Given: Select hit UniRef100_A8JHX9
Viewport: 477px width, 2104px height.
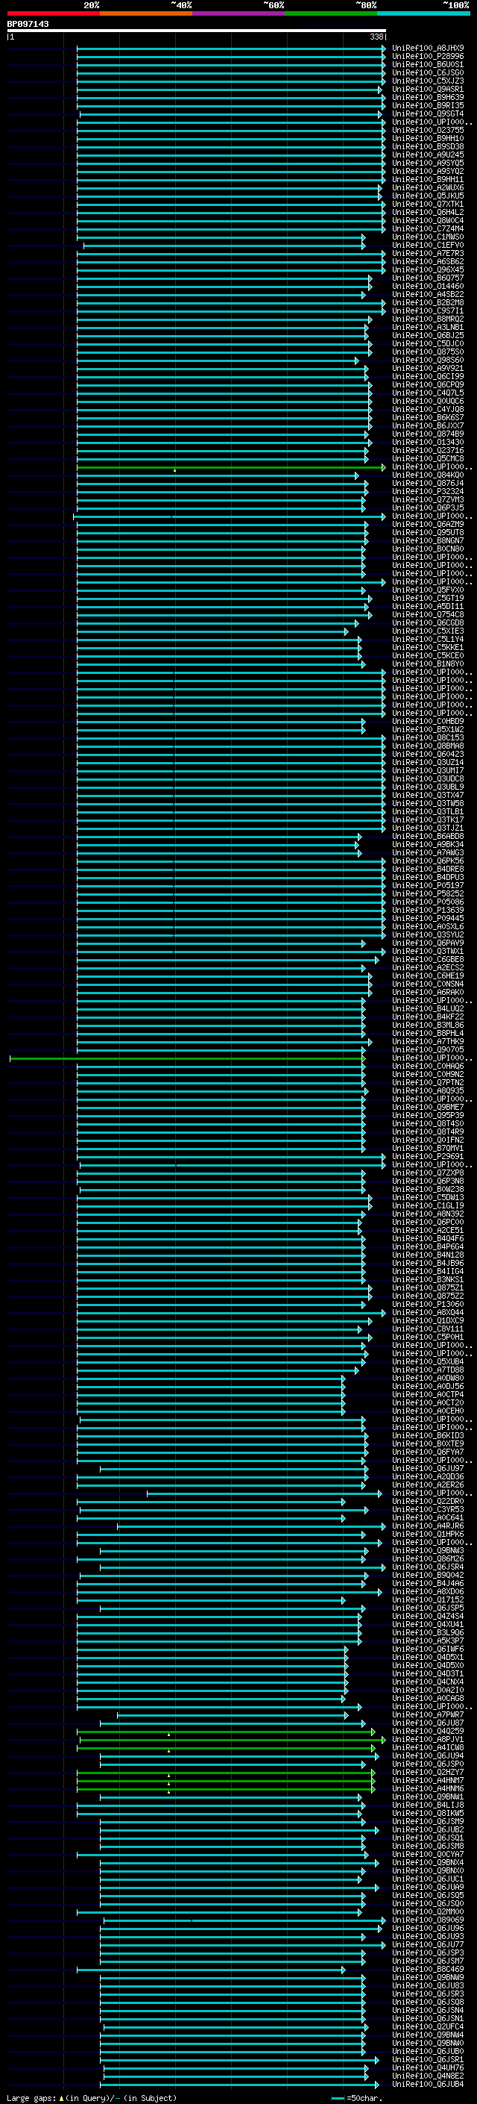Looking at the screenshot, I should point(428,49).
